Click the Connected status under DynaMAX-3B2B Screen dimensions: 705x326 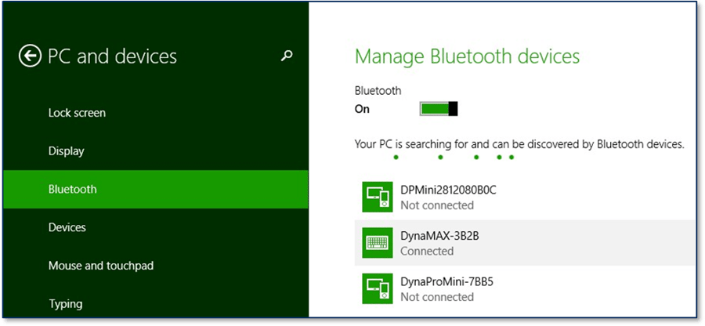click(427, 251)
